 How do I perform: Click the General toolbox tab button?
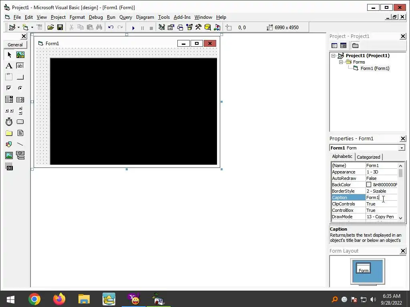click(15, 45)
